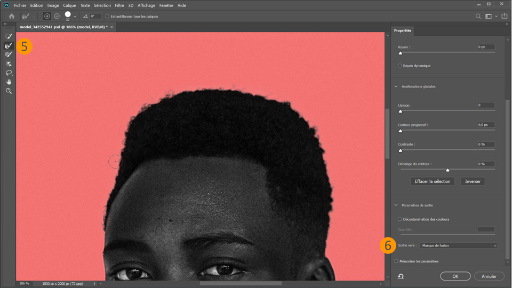Click the brush size preview circle
The image size is (512, 288).
tap(68, 14)
